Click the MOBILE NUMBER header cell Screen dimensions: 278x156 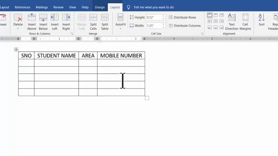(x=121, y=55)
